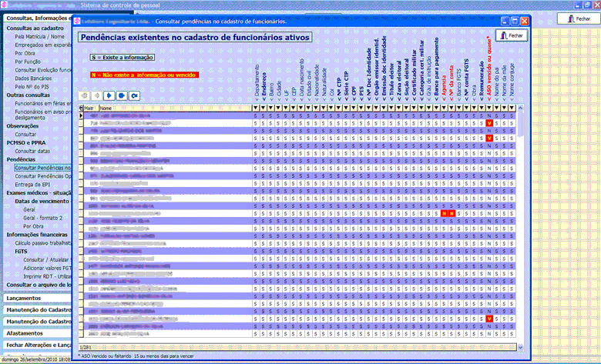Click the Matr column header
The height and width of the screenshot is (364, 601).
point(91,109)
